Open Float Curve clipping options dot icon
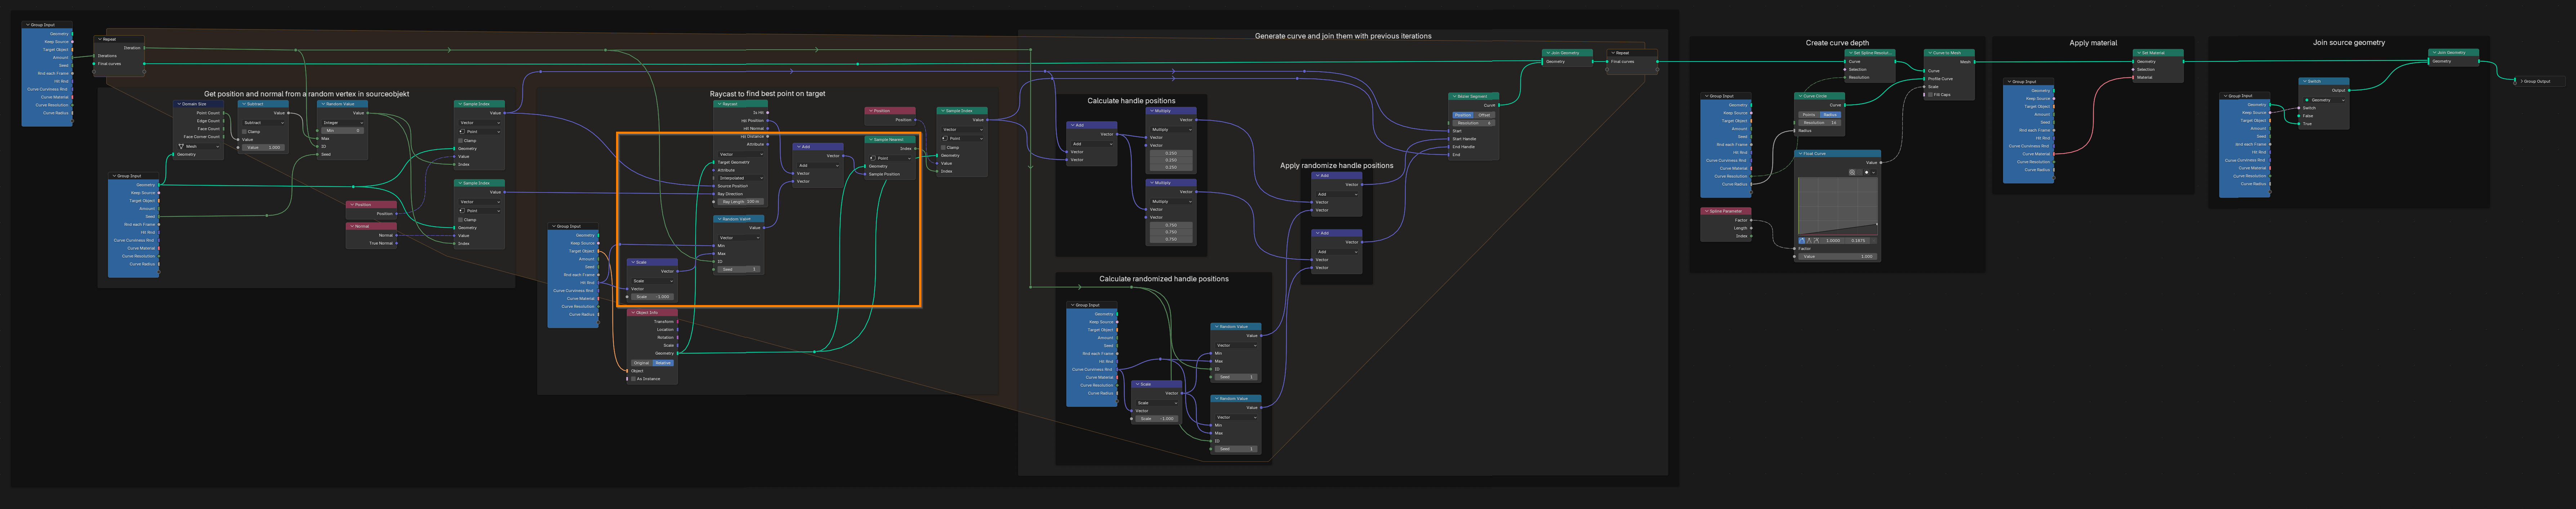This screenshot has width=2576, height=509. 1867,173
